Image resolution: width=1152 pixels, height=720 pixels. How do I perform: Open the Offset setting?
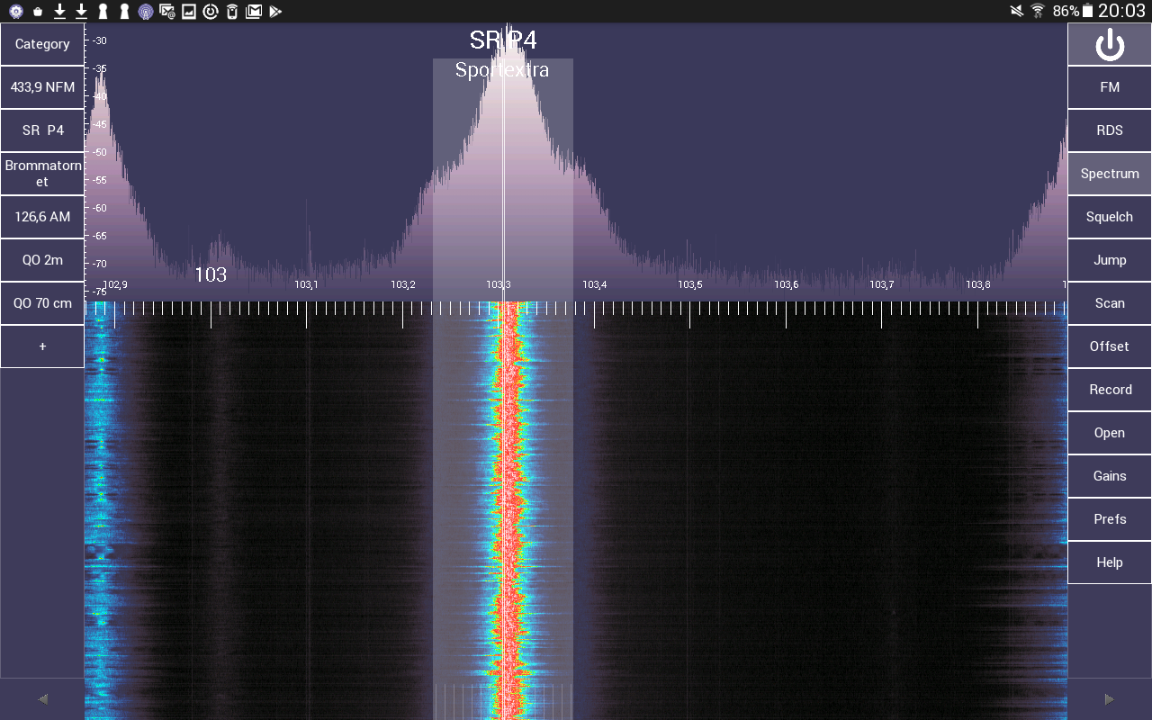1110,346
